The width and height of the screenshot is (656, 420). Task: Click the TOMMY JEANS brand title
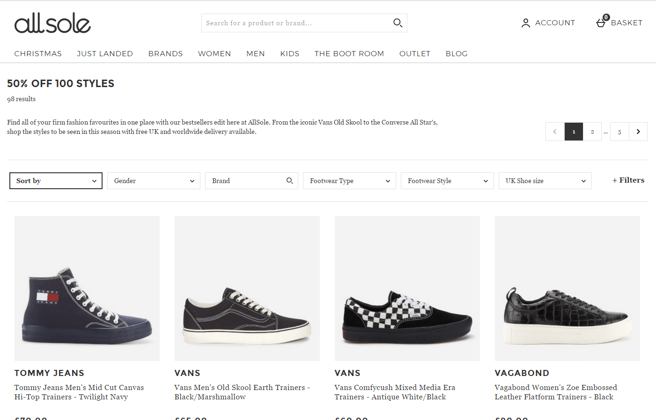49,373
